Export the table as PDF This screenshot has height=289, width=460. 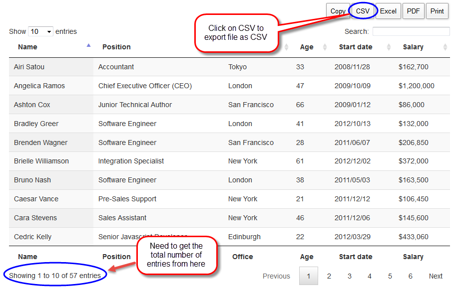[413, 11]
